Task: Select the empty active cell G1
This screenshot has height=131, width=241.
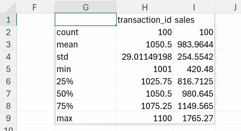Action: (x=86, y=20)
